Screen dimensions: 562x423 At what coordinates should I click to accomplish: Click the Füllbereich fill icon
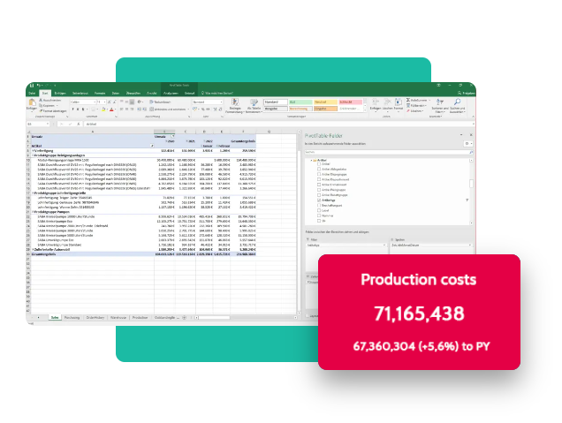click(408, 106)
